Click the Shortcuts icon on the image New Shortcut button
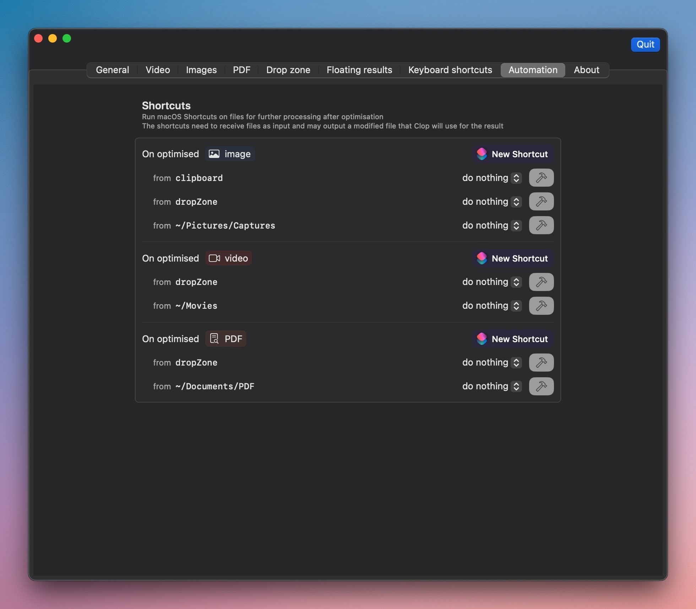 482,154
